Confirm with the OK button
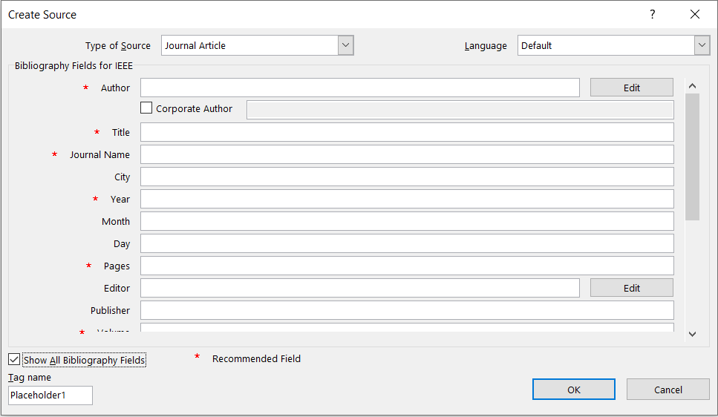Image resolution: width=718 pixels, height=417 pixels. 574,390
